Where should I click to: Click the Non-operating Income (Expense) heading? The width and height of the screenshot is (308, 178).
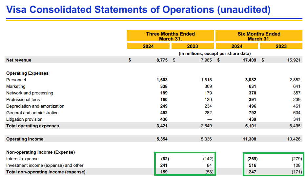pyautogui.click(x=40, y=152)
